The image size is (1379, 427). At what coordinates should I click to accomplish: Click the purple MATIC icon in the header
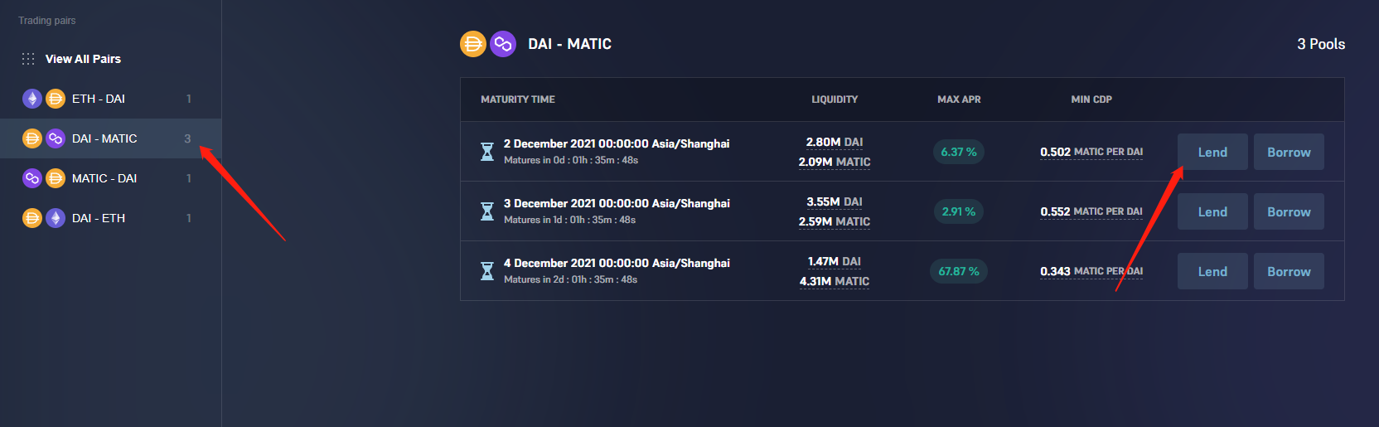tap(503, 44)
